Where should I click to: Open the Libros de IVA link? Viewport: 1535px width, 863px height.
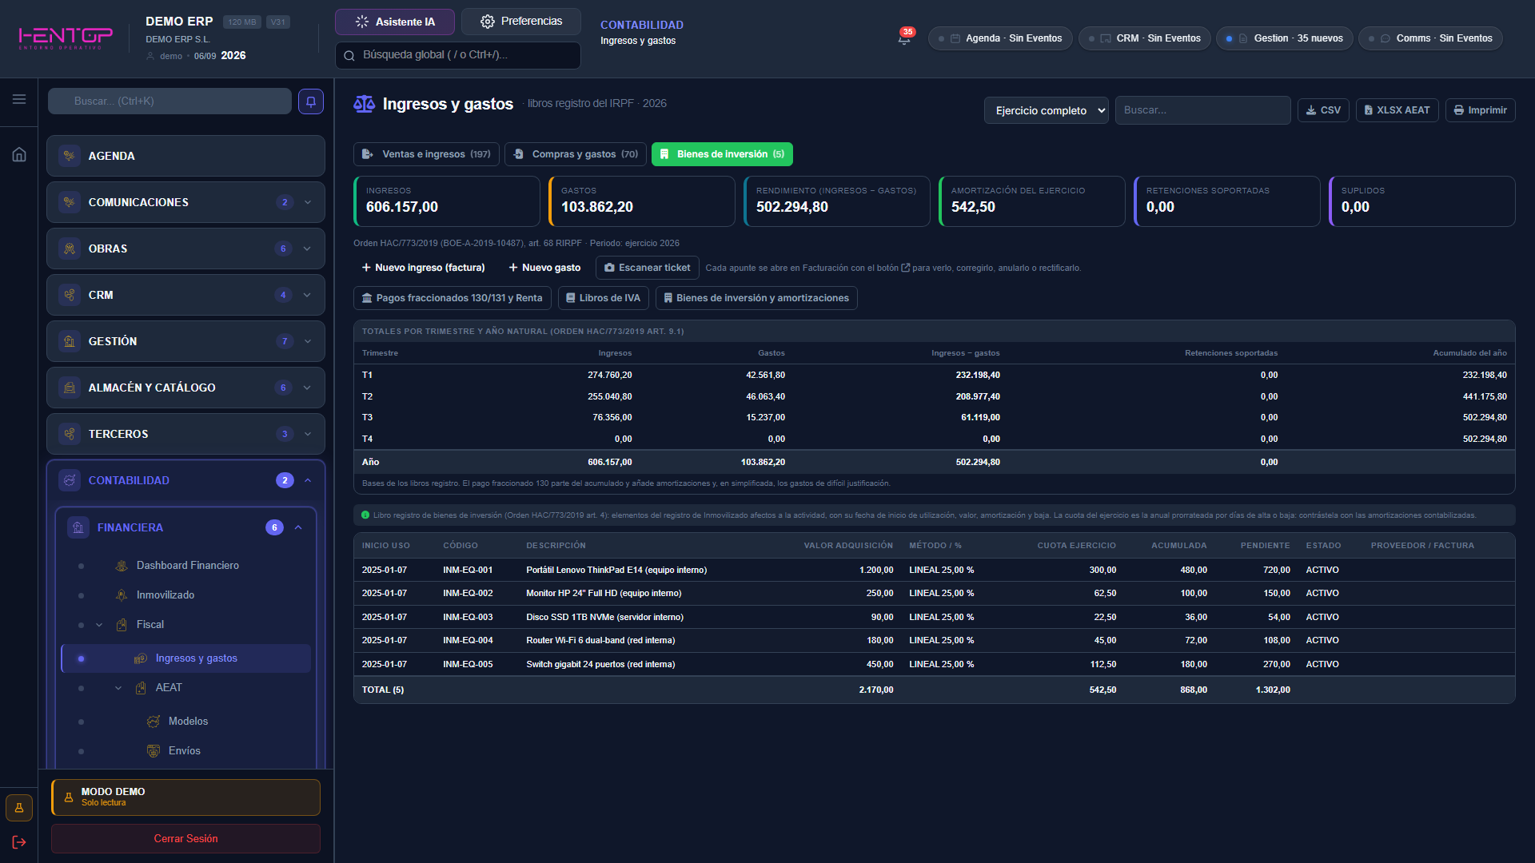click(x=604, y=298)
